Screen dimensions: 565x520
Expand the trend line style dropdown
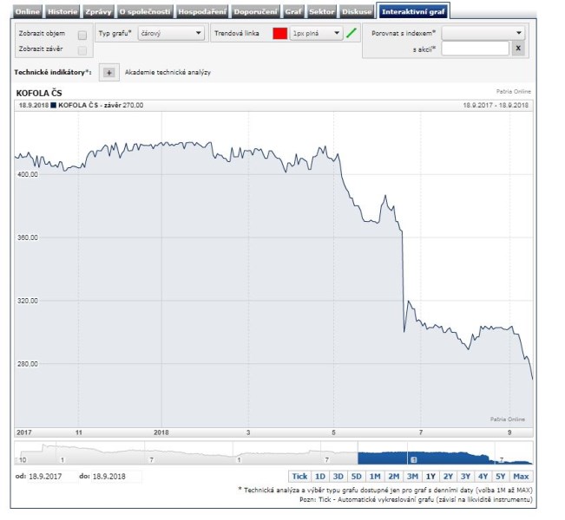316,34
